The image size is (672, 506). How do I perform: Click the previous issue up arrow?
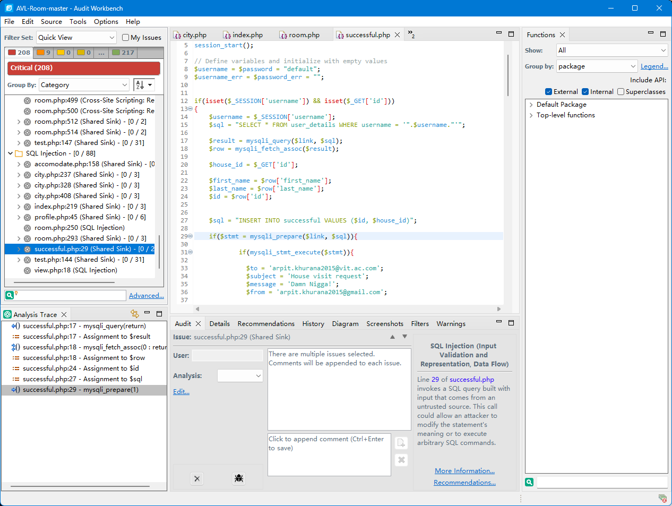(x=392, y=337)
